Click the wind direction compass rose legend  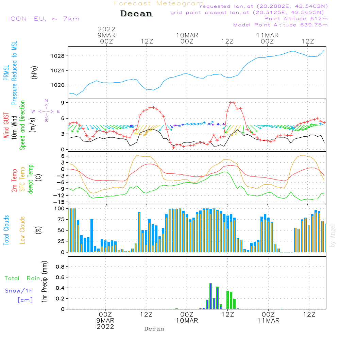46,111
